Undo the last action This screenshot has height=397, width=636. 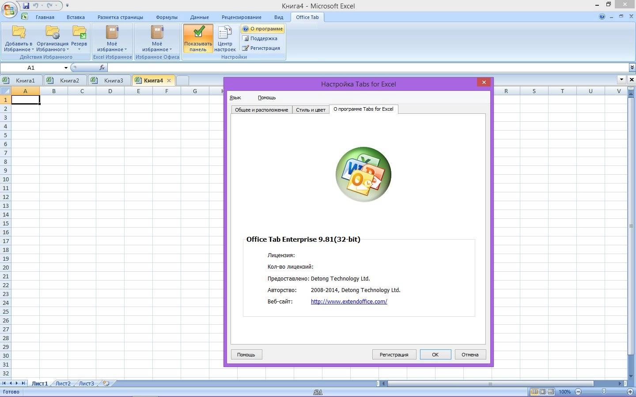click(36, 6)
